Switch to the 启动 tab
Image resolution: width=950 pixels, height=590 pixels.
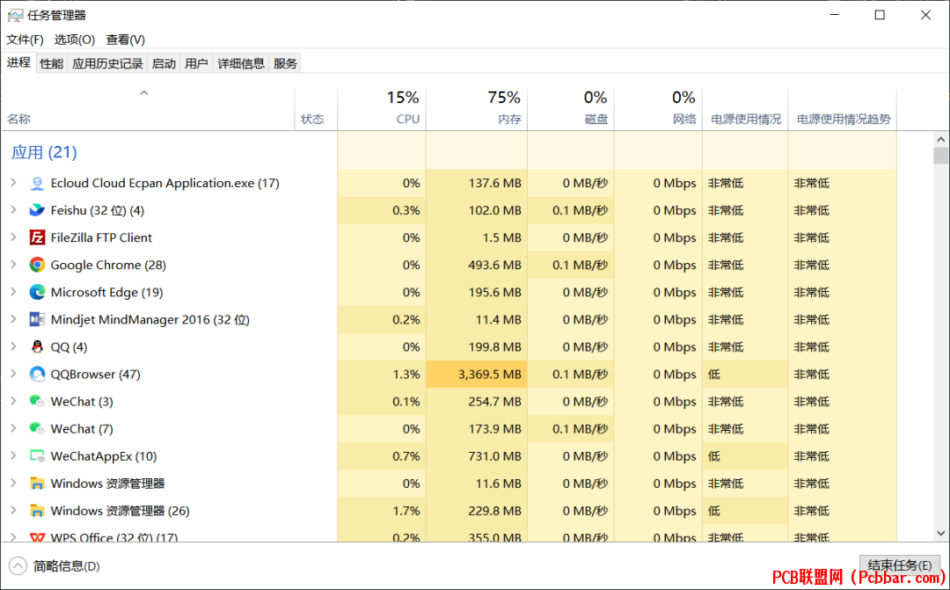click(x=164, y=63)
